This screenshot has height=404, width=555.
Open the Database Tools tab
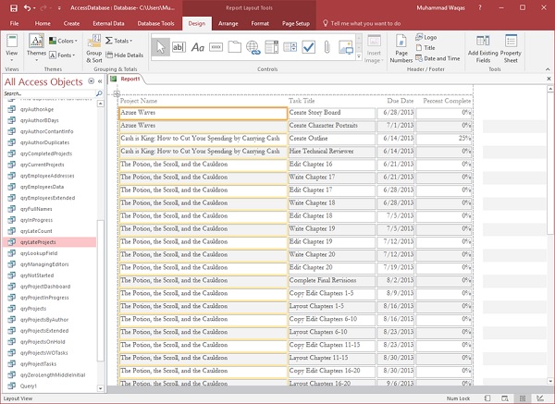click(x=155, y=22)
